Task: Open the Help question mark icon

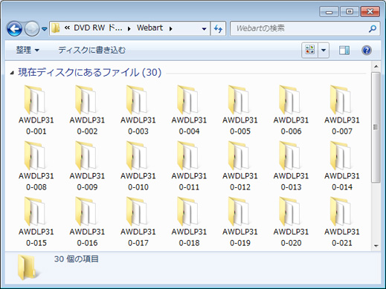Action: point(367,51)
